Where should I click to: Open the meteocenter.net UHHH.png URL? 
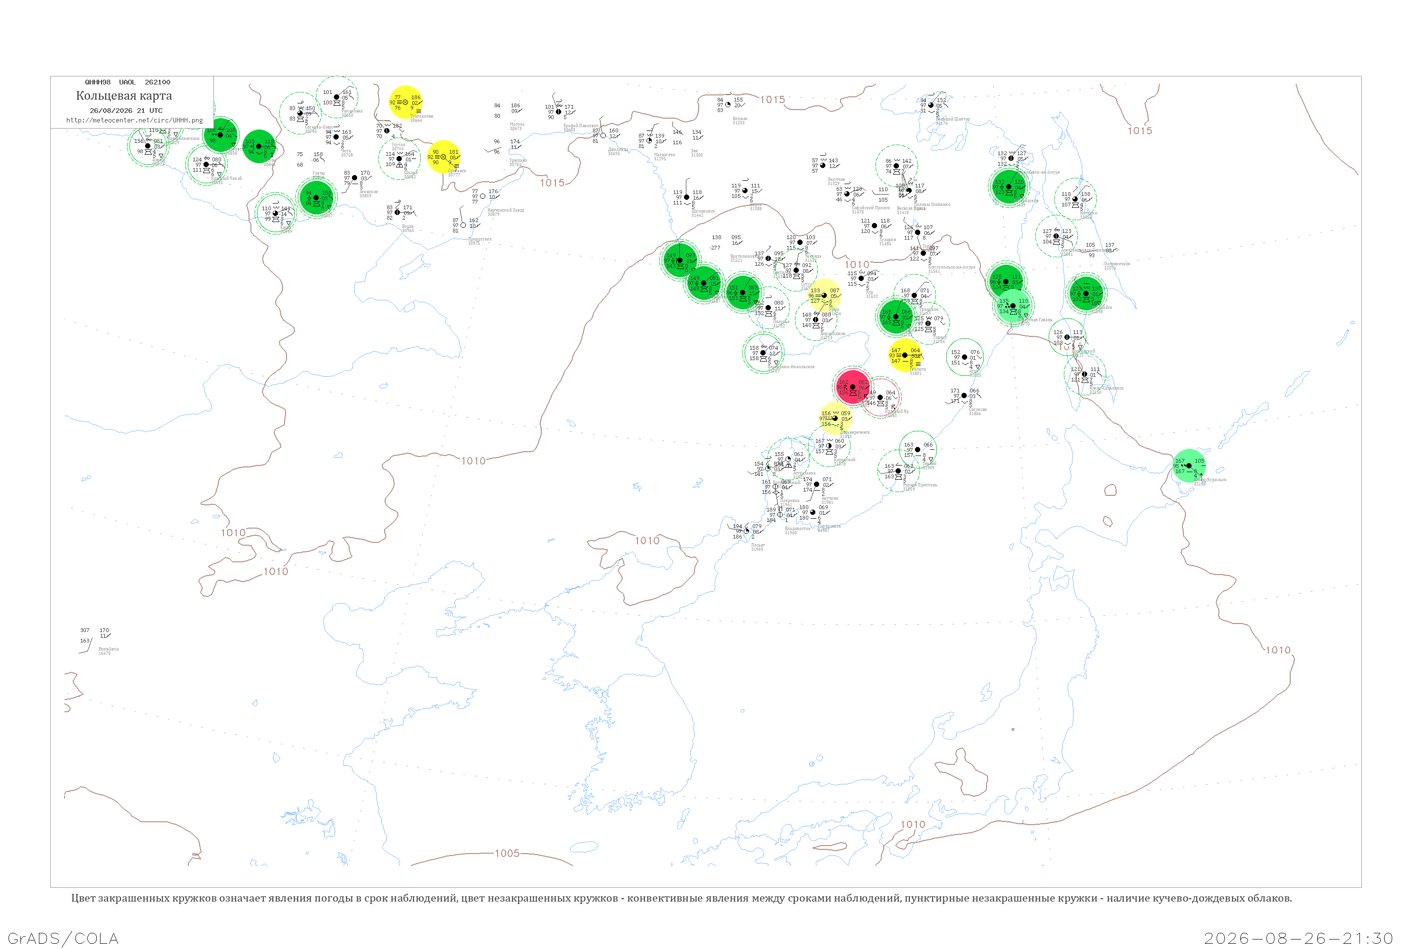pos(134,121)
